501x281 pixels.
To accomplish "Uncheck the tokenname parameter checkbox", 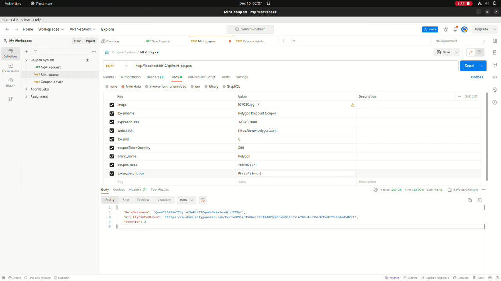I will click(112, 114).
